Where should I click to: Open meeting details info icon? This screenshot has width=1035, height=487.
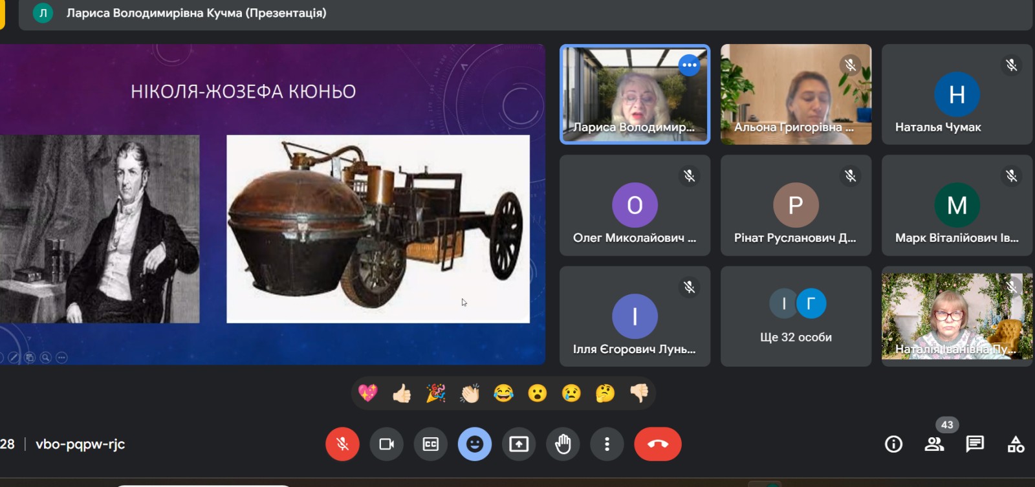(x=893, y=444)
